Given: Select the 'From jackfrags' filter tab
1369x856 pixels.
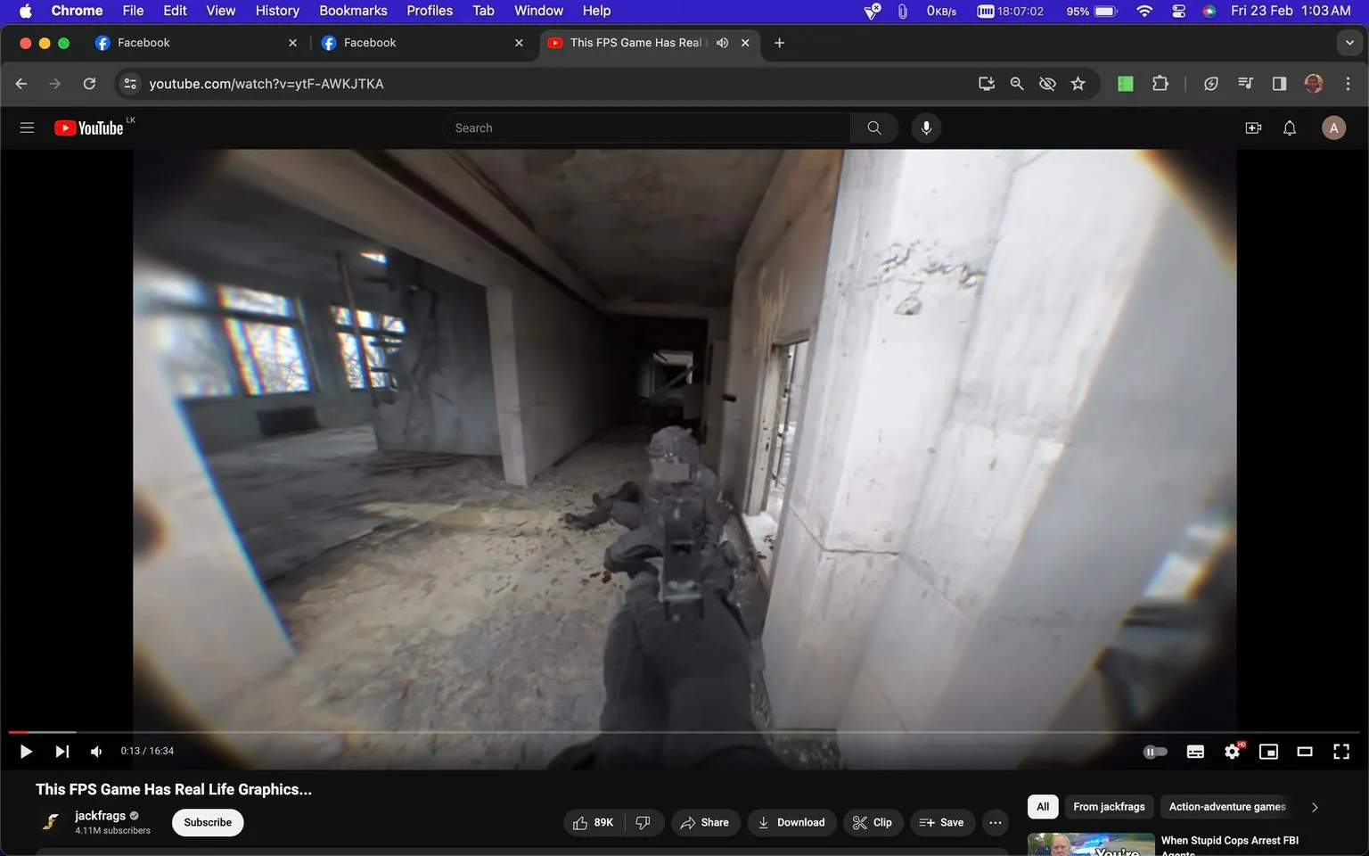Looking at the screenshot, I should (x=1109, y=807).
